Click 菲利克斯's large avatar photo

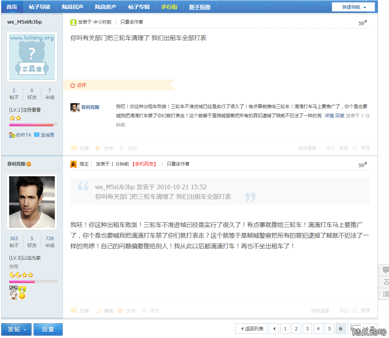coord(32,202)
